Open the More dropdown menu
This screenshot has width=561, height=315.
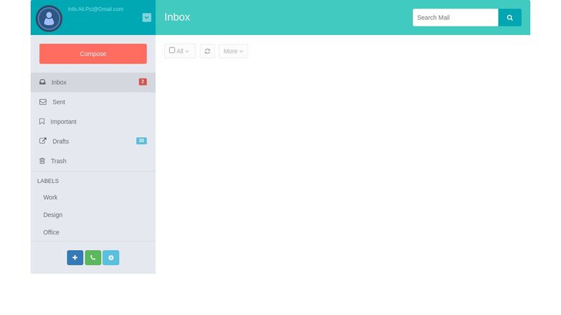pyautogui.click(x=234, y=51)
